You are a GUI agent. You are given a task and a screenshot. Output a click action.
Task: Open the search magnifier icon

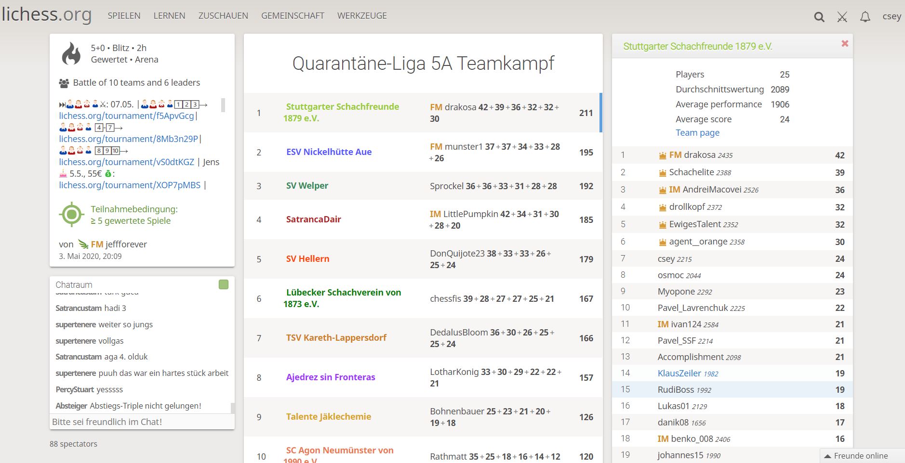coord(819,17)
